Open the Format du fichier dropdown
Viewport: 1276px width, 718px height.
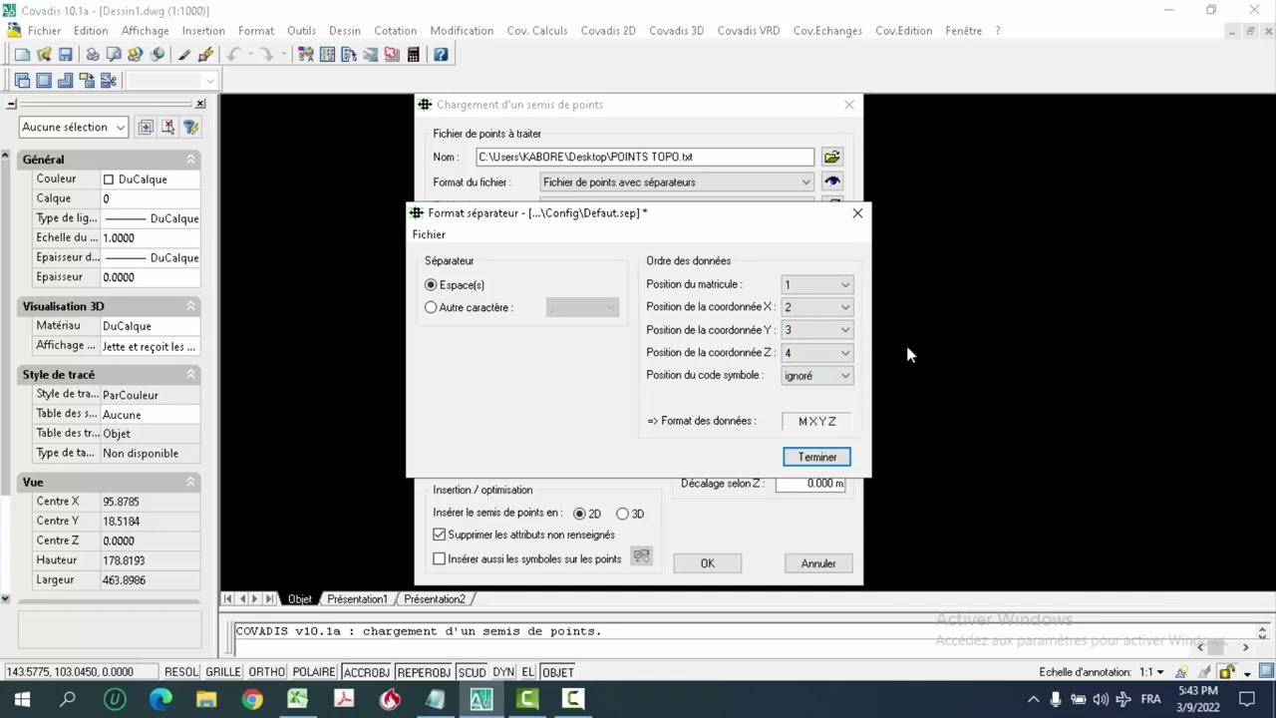pos(677,182)
